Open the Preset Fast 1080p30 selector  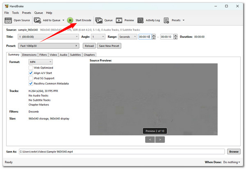pos(49,46)
